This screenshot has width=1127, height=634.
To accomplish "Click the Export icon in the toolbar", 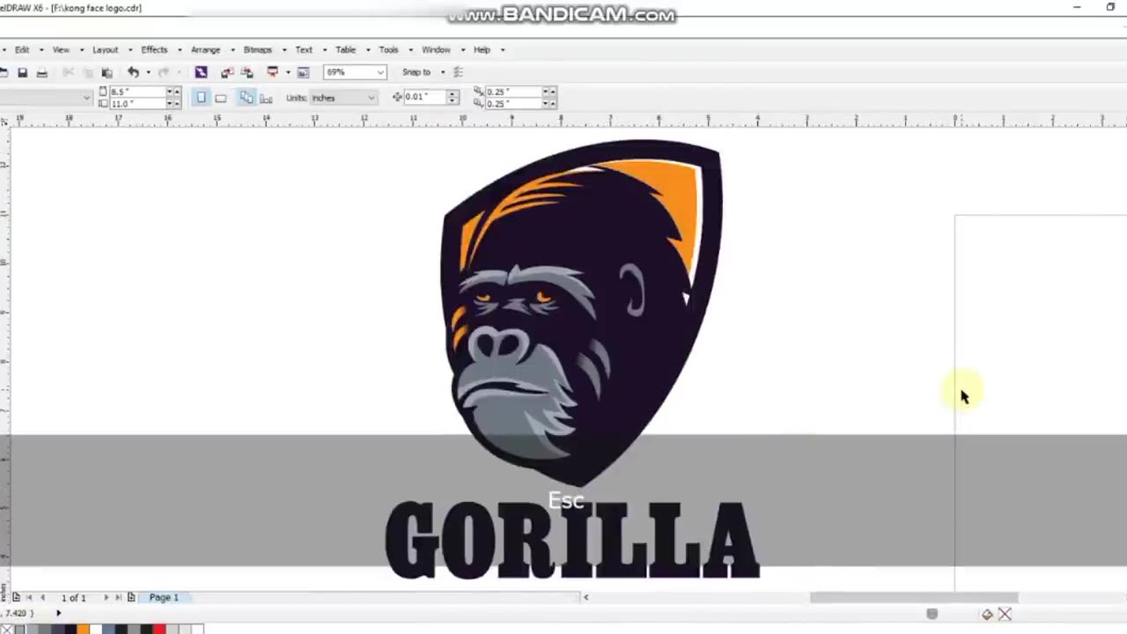I will coord(247,72).
